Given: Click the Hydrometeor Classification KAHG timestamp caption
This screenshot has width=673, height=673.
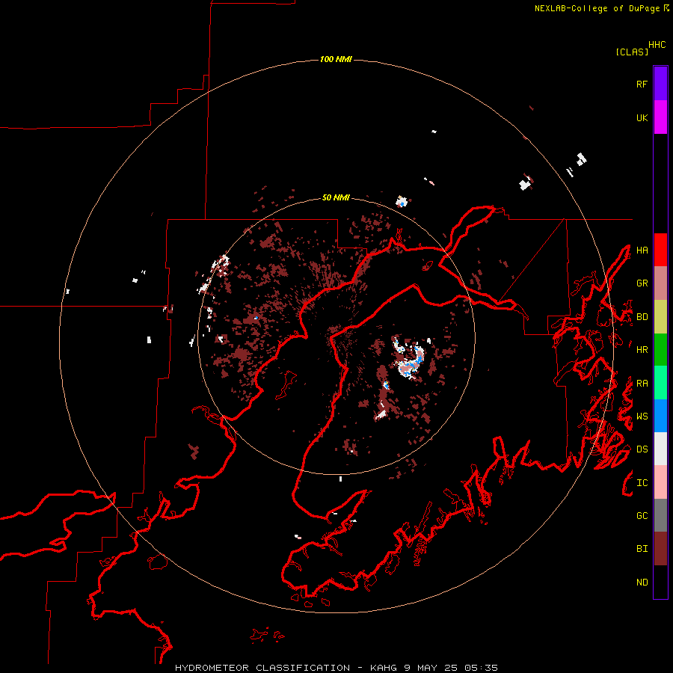Looking at the screenshot, I should 336,668.
